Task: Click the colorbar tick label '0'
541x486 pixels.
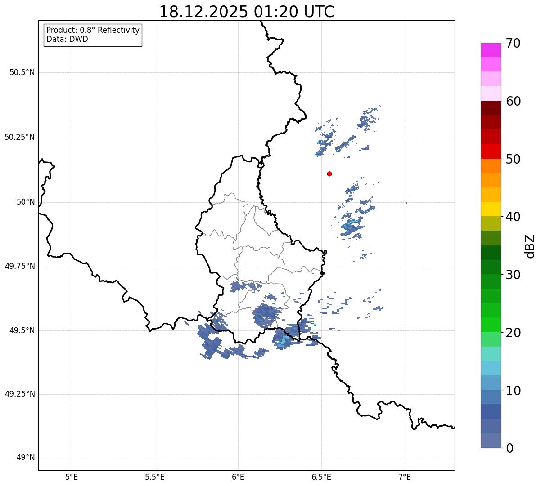Action: (x=509, y=448)
